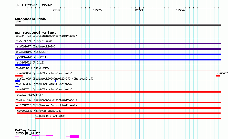Click the nsv4269386 gnomAD variant label

coord(44,84)
